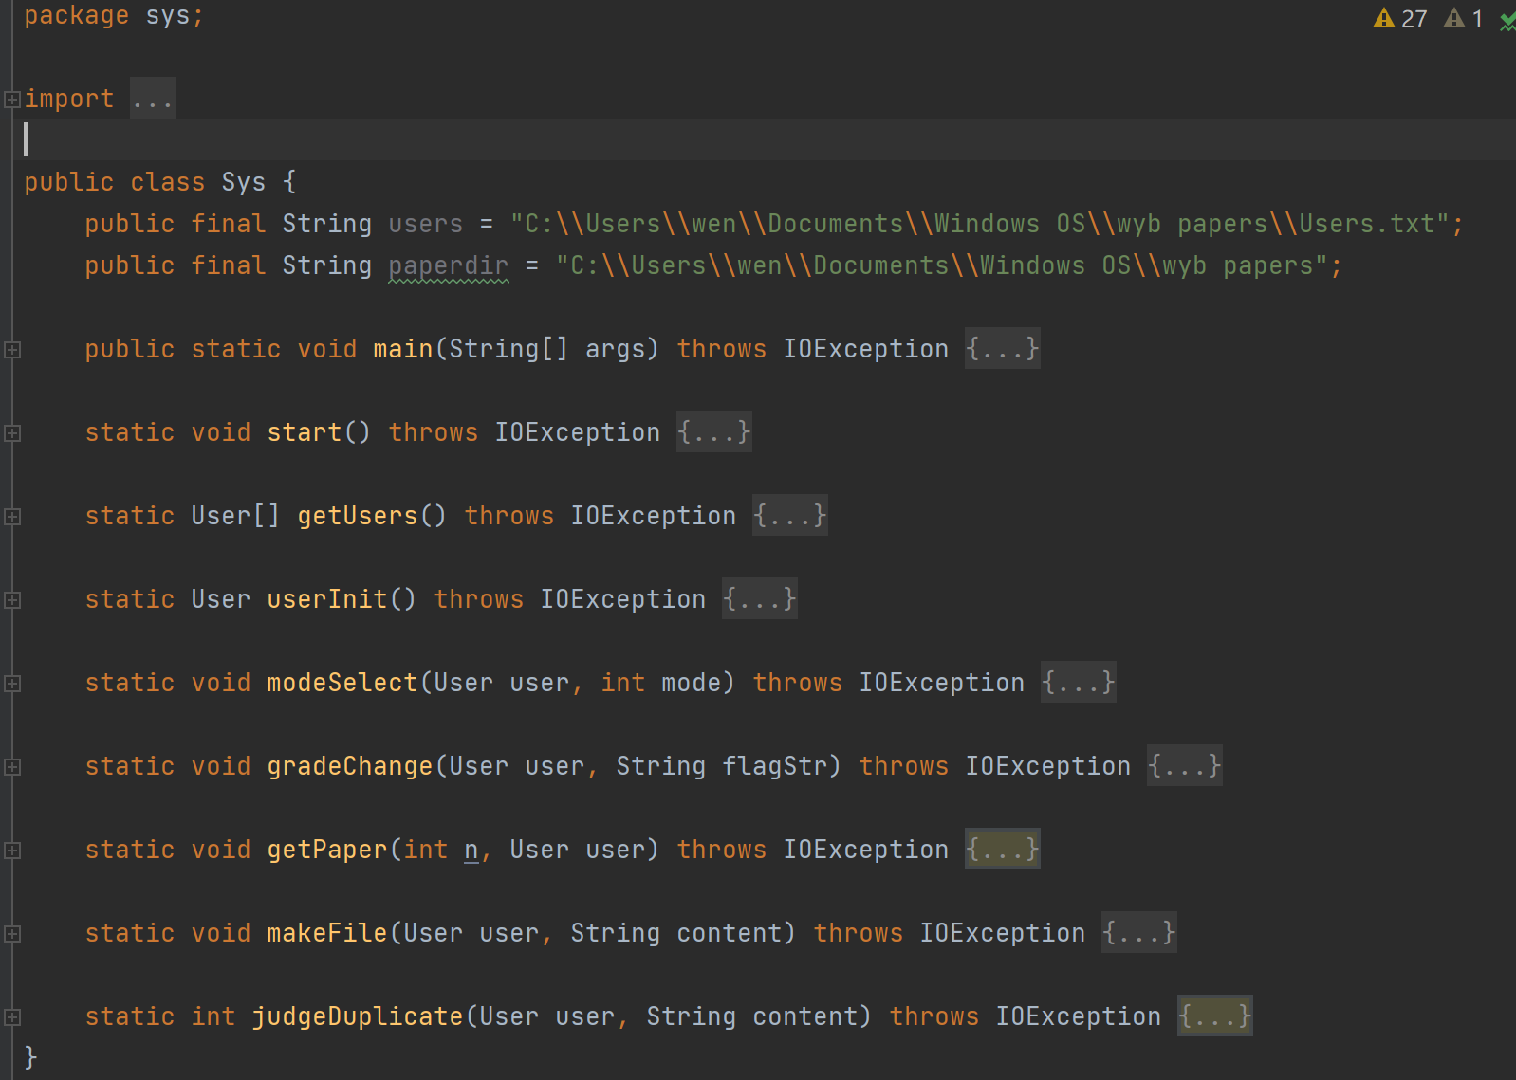1516x1080 pixels.
Task: Click the 'package' keyword on first line
Action: (77, 15)
